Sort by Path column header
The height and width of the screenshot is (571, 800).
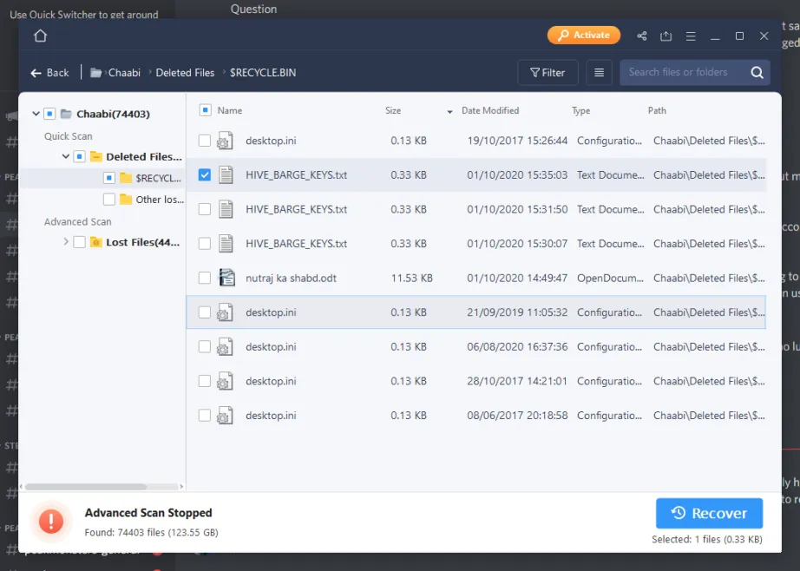tap(657, 110)
